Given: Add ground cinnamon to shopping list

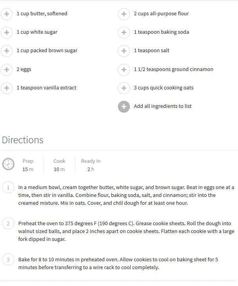Looking at the screenshot, I should click(124, 70).
